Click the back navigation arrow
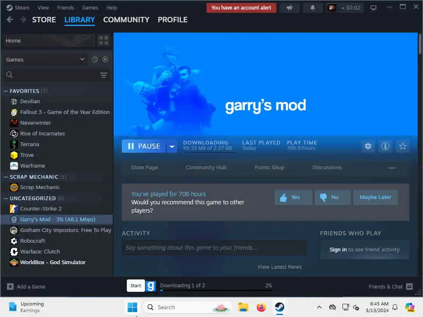Screen dimensions: 423x317 [10, 19]
